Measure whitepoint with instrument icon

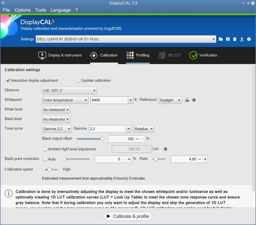tap(194, 100)
